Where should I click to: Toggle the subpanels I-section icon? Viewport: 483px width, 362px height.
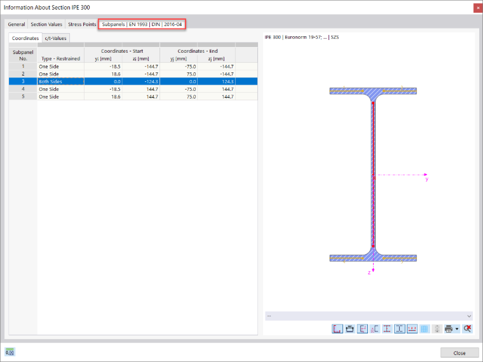[x=400, y=329]
